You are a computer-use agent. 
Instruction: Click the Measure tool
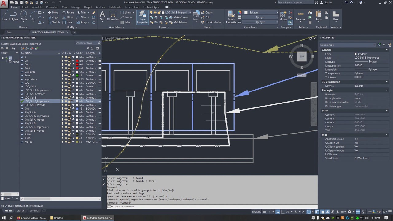point(301,16)
